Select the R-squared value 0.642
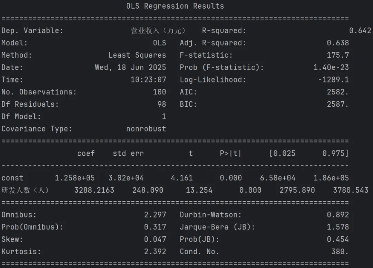This screenshot has height=268, width=373. [360, 30]
